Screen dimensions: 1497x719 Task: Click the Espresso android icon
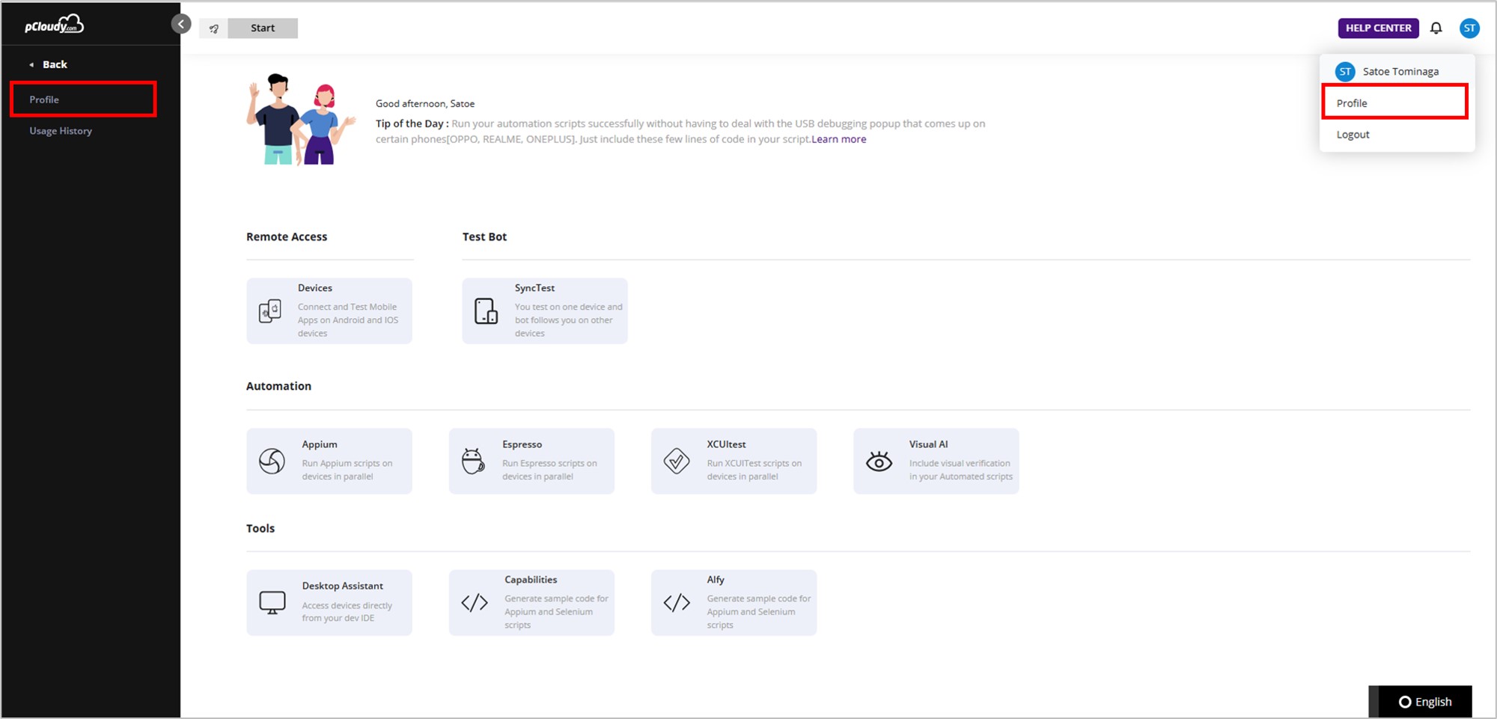(x=473, y=461)
